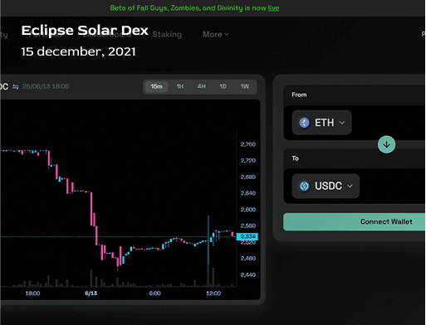Click the swap direction arrow circle button
Viewport: 426px width, 325px height.
pos(386,144)
